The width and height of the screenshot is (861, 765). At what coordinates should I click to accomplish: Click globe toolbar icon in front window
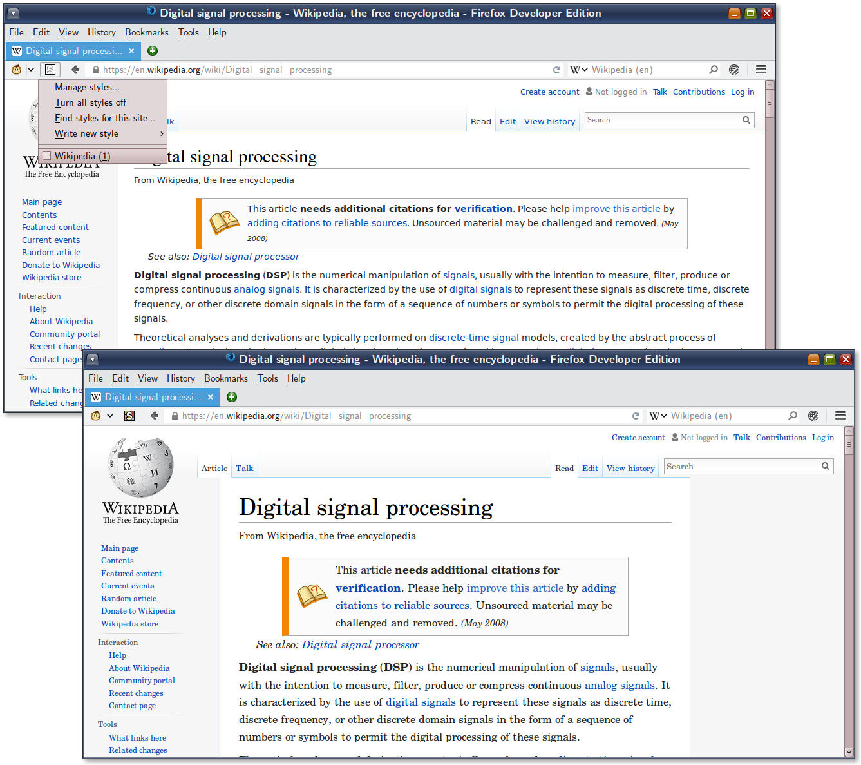tap(813, 416)
